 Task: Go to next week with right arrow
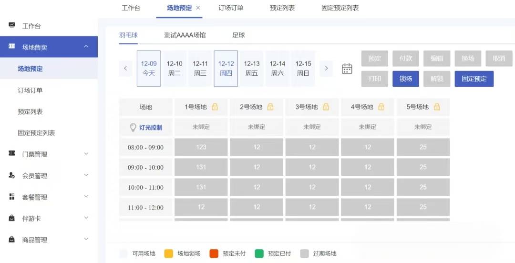coord(326,68)
